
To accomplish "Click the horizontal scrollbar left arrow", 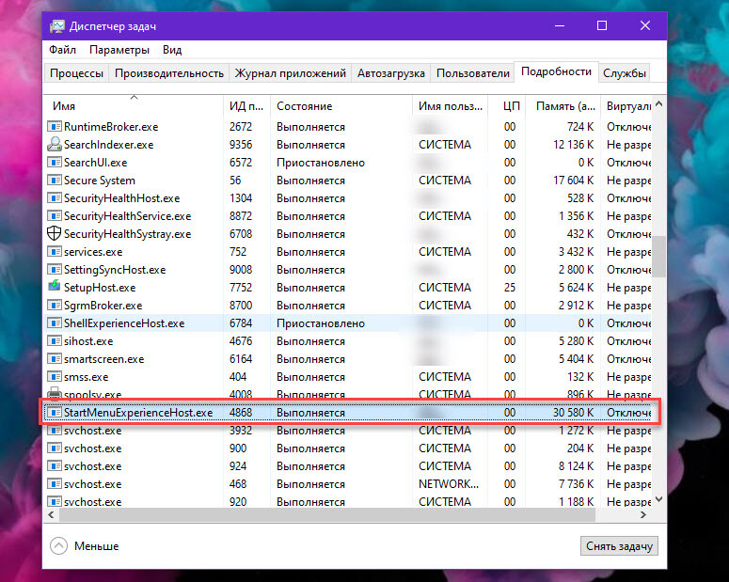I will point(51,514).
